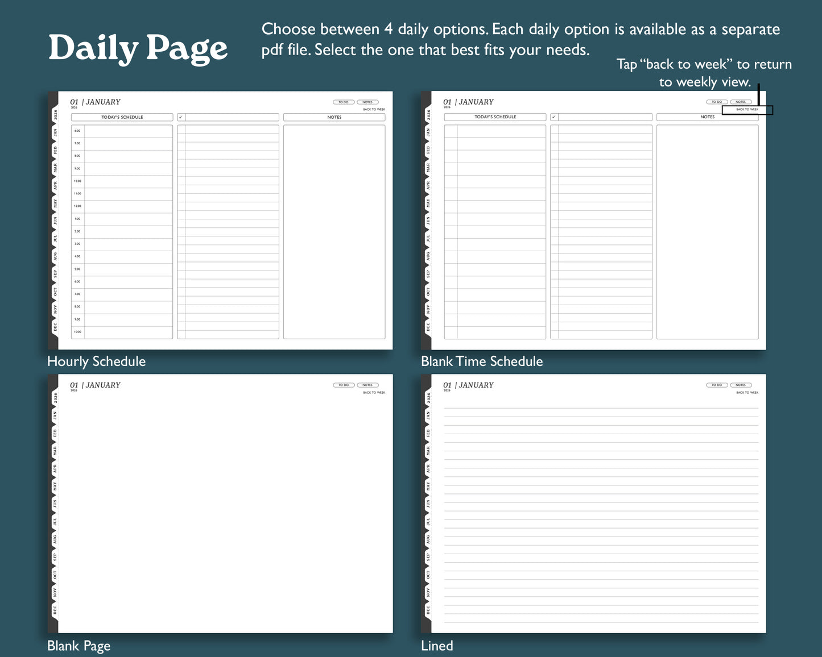The width and height of the screenshot is (822, 657).
Task: Click the checkmark header on Blank Time Schedule
Action: click(553, 117)
